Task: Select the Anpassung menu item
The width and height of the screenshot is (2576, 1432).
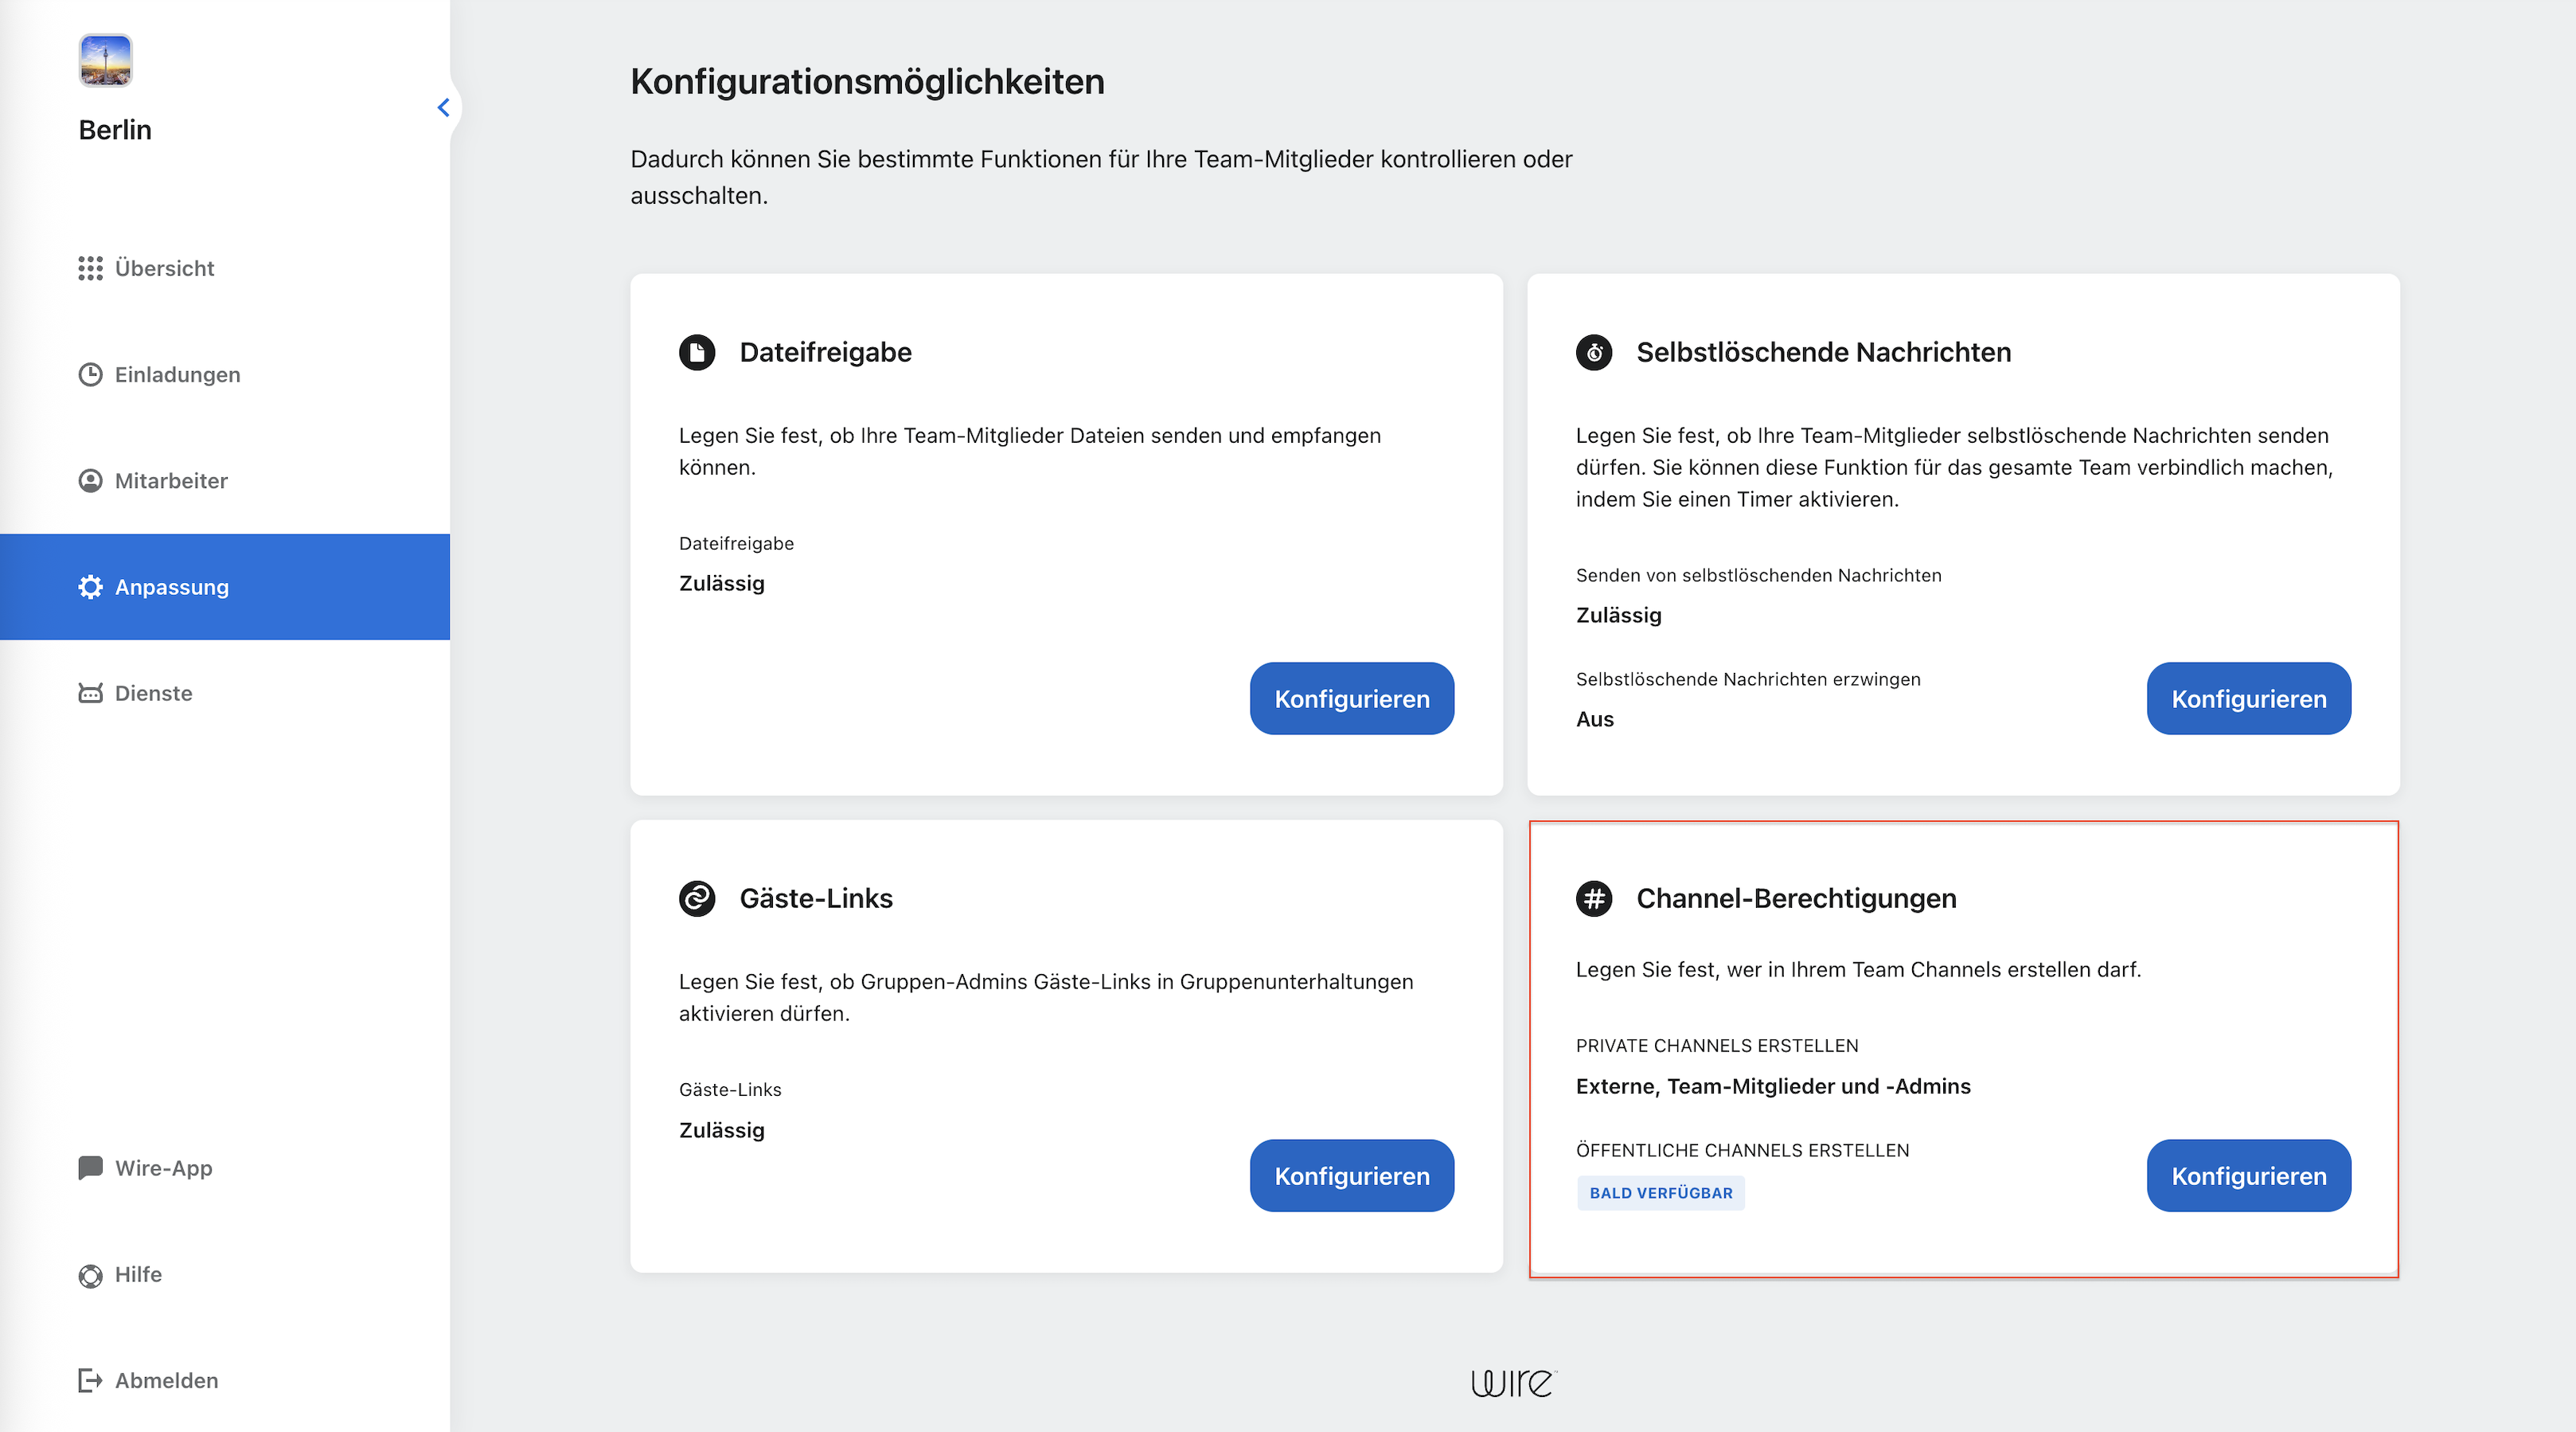Action: tap(225, 586)
